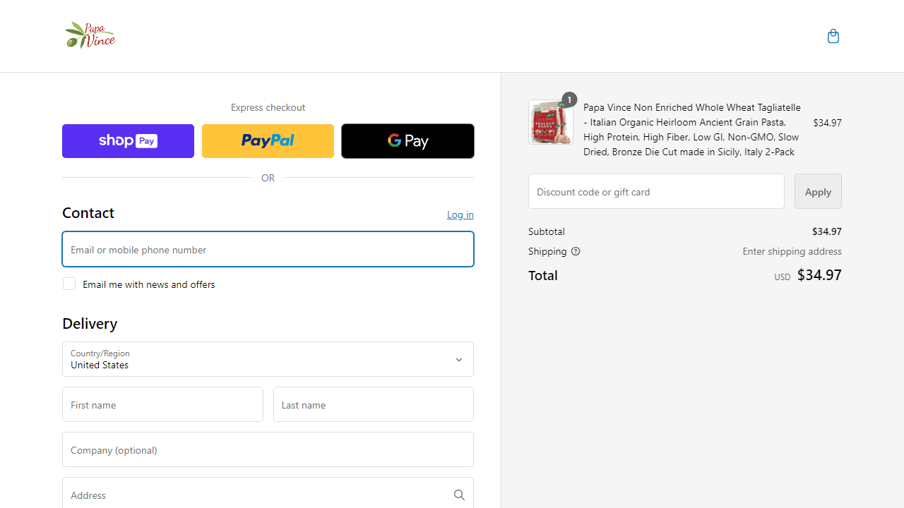Pay with PayPal
The height and width of the screenshot is (508, 904).
[268, 141]
